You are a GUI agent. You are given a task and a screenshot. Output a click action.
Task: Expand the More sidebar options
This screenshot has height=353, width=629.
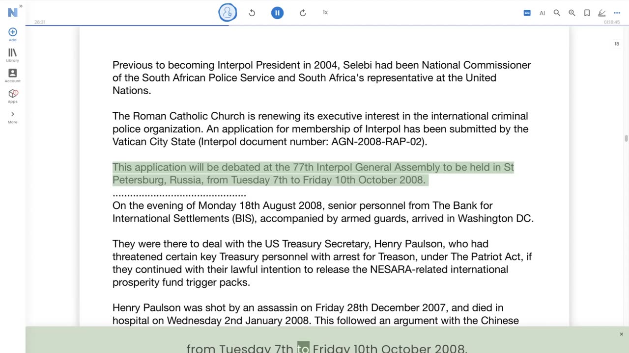pyautogui.click(x=13, y=117)
